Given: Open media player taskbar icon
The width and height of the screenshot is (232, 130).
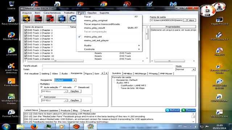Looking at the screenshot, I should click(x=62, y=127).
